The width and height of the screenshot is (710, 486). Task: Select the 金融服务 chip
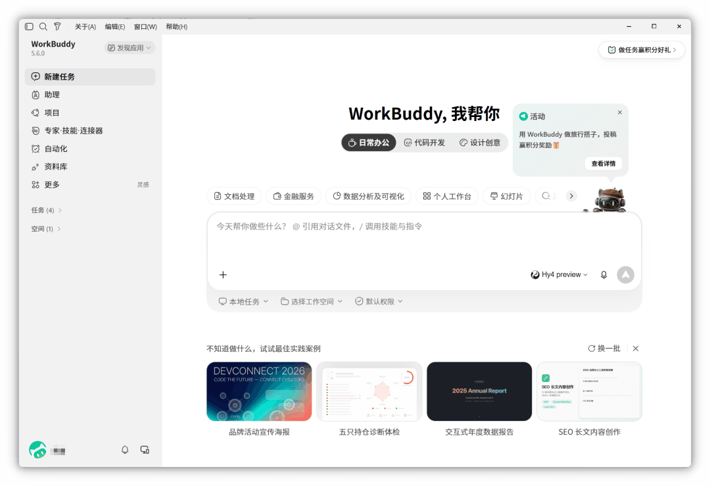[293, 196]
